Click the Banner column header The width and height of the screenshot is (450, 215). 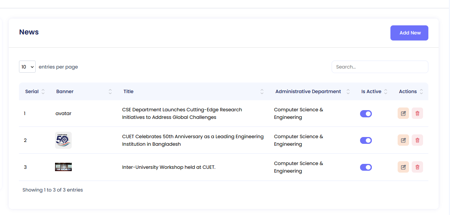65,92
